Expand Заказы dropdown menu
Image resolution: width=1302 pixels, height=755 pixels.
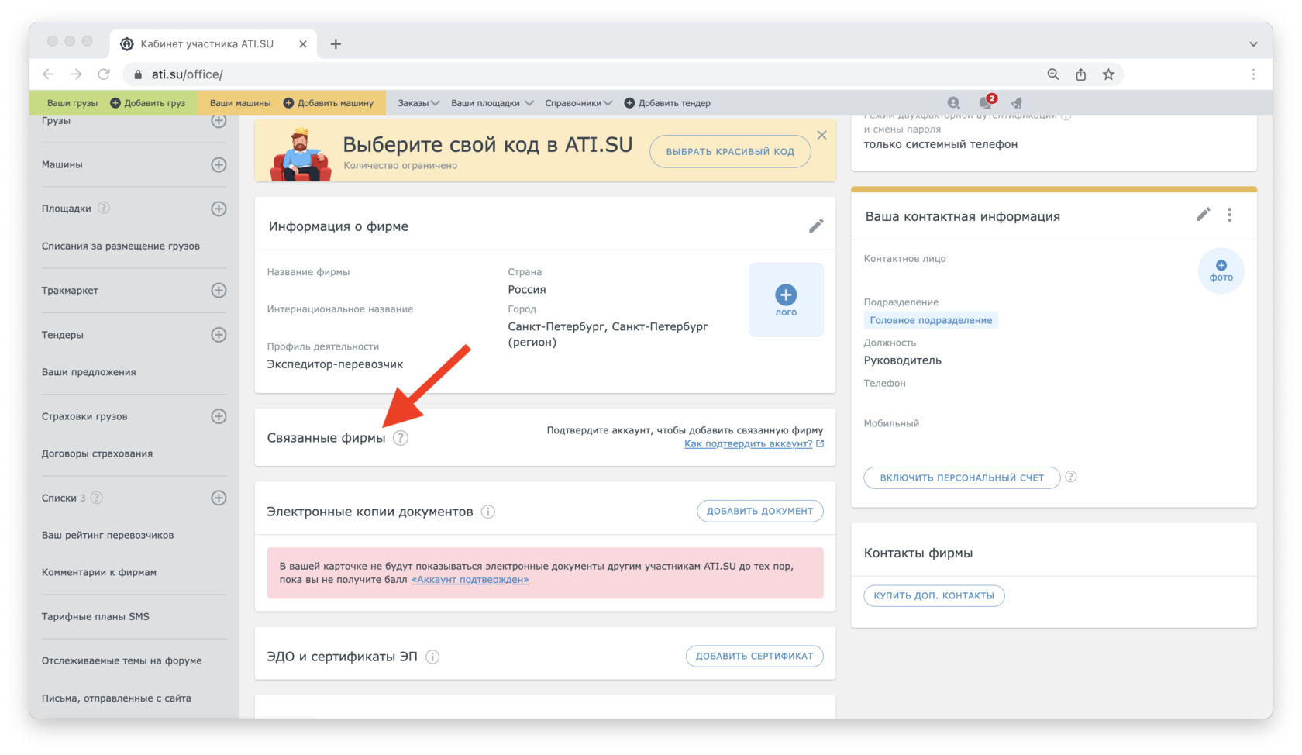tap(418, 103)
